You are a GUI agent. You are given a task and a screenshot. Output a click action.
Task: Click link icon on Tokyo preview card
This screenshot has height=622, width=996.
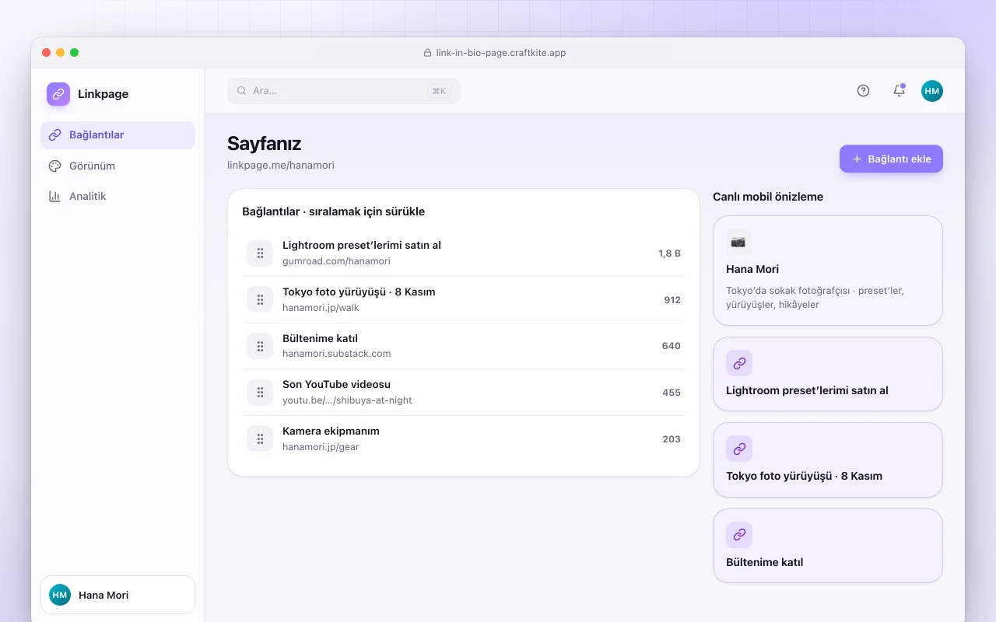click(x=739, y=449)
